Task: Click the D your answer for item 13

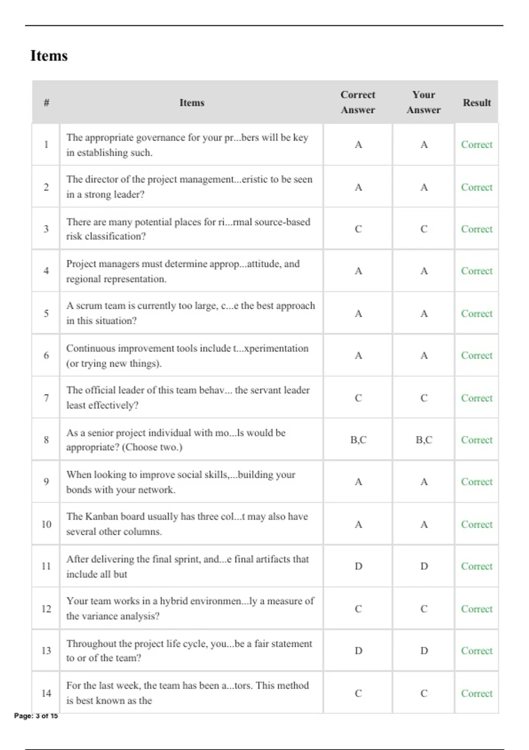Action: tap(424, 651)
